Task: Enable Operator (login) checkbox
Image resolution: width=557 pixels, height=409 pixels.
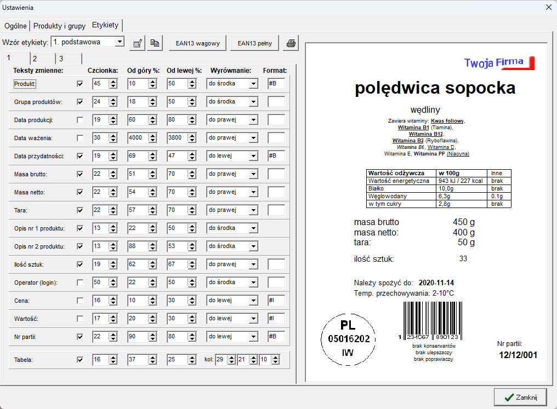Action: (80, 283)
